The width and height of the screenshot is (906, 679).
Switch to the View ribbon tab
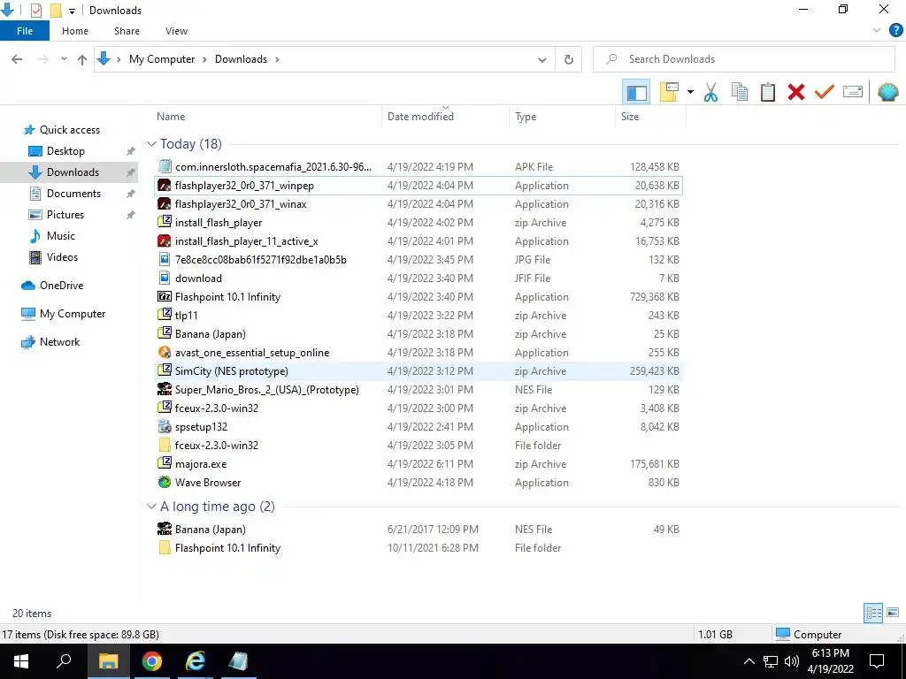176,31
